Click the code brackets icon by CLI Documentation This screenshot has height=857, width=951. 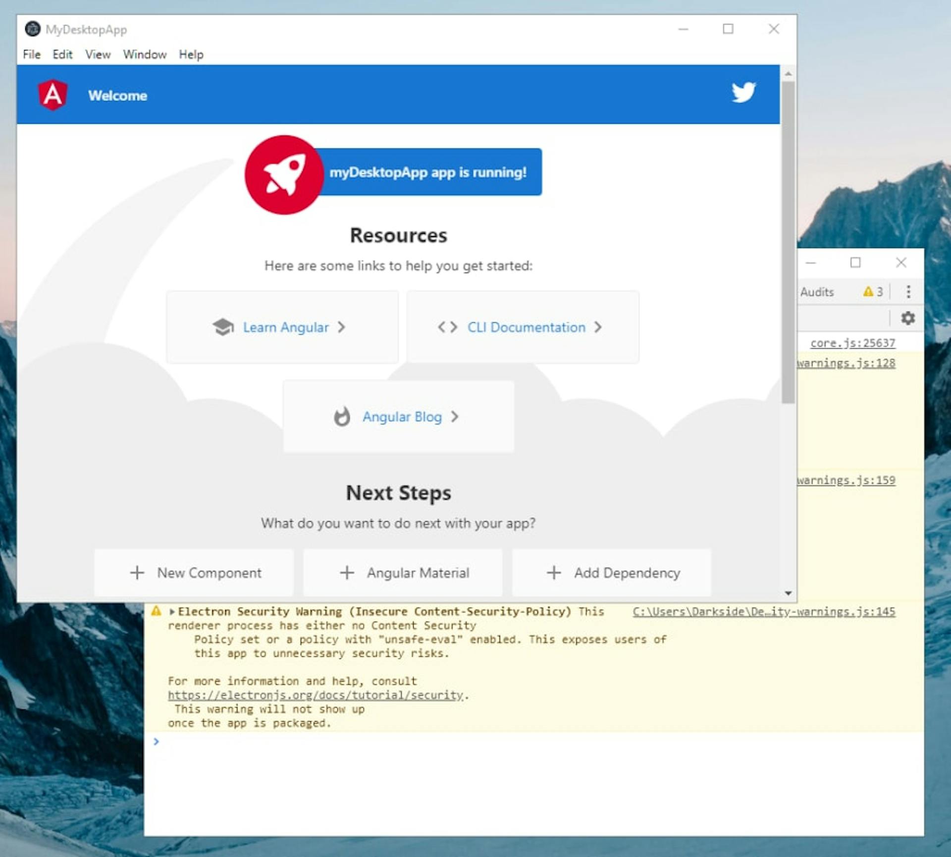click(447, 327)
